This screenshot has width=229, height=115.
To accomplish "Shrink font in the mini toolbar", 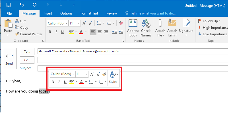I will 98,74.
